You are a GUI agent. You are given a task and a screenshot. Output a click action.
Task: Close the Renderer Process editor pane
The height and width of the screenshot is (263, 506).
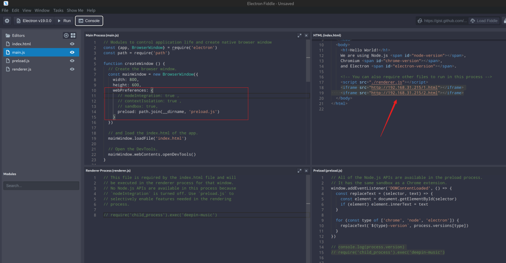pos(306,171)
